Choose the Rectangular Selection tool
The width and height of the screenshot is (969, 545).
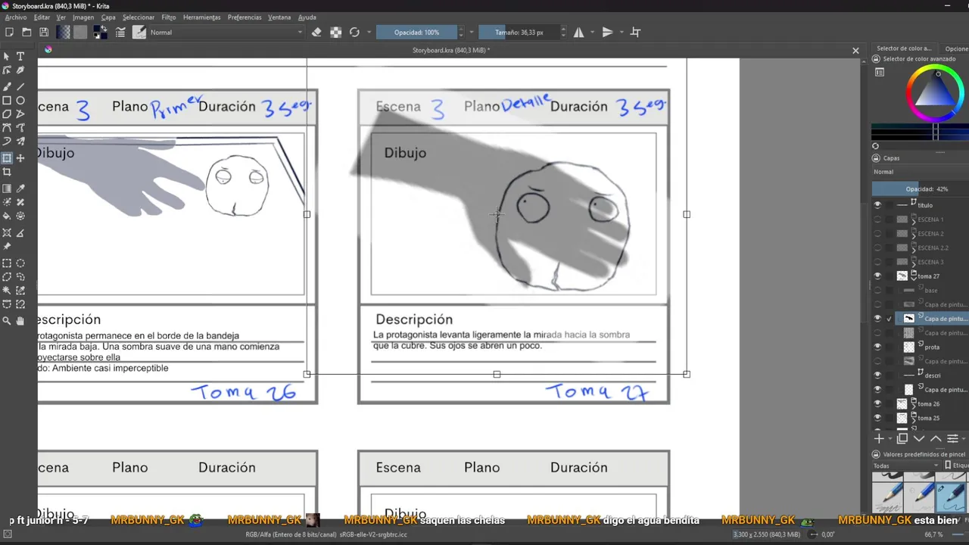point(7,263)
